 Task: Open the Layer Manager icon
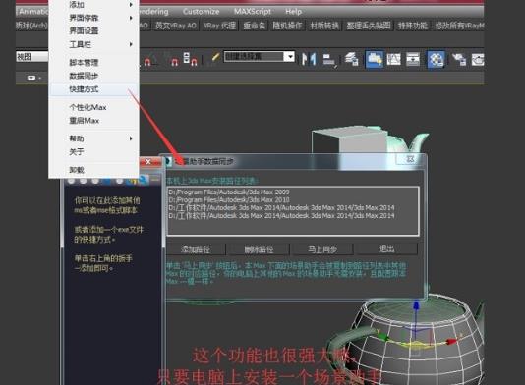[351, 59]
